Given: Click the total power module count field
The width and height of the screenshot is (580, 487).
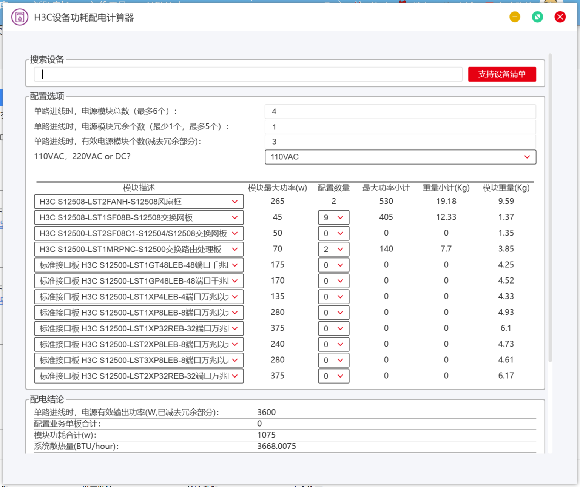Looking at the screenshot, I should [400, 112].
